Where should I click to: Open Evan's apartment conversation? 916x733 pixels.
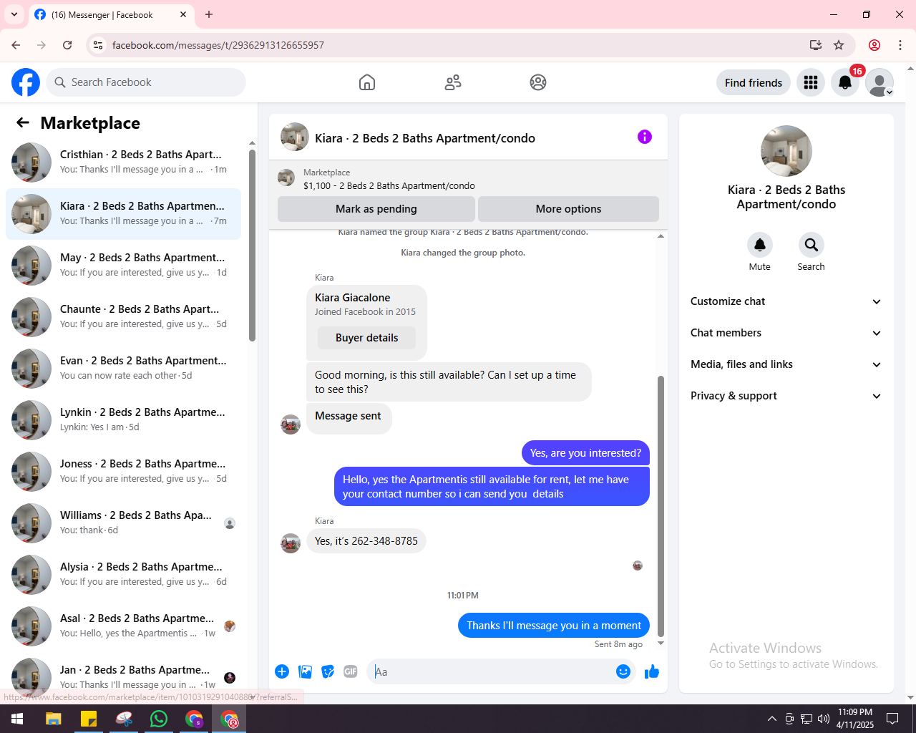[x=123, y=369]
